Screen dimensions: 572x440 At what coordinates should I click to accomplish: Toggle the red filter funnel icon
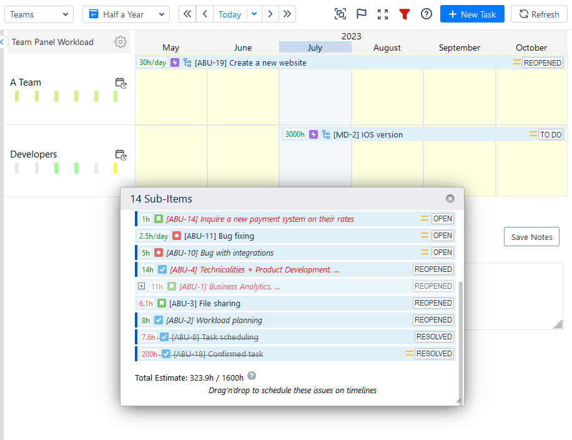(405, 13)
